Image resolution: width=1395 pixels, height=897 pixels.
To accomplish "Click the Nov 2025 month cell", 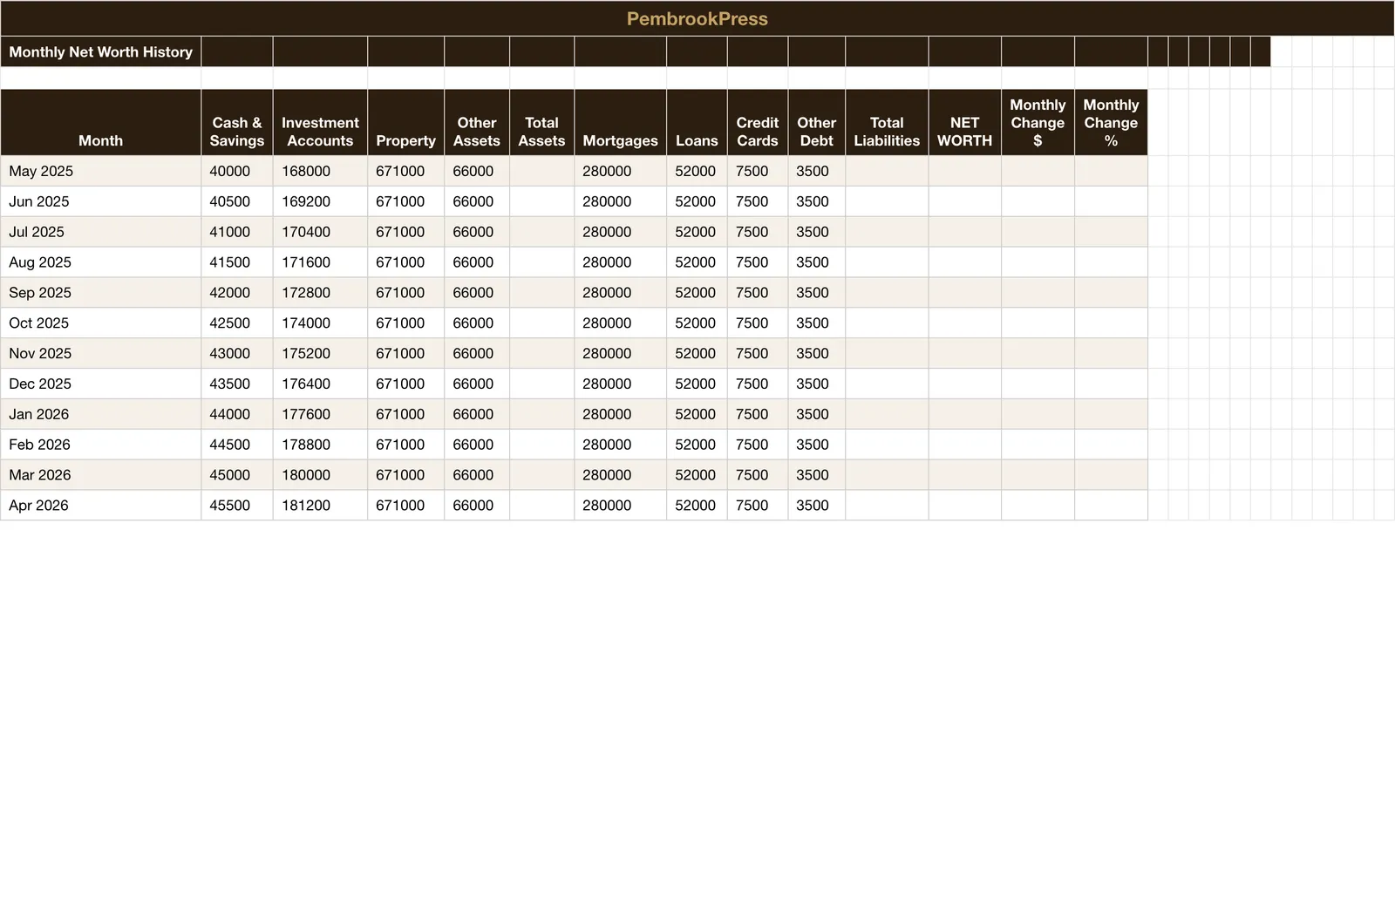I will click(x=101, y=353).
